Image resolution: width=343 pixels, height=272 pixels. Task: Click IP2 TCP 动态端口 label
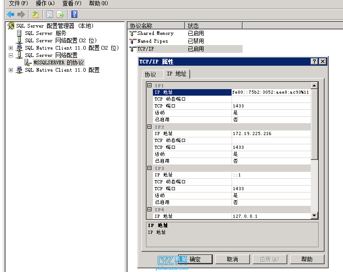[x=170, y=141]
